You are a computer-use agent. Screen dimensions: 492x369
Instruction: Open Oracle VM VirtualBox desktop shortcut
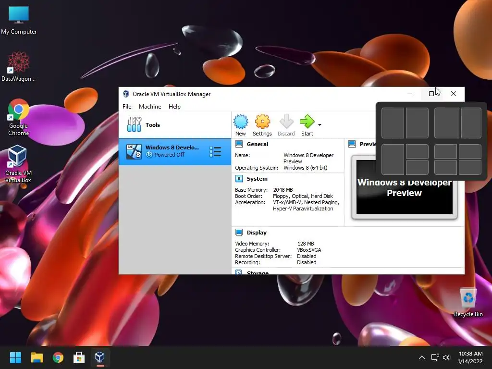pyautogui.click(x=18, y=164)
